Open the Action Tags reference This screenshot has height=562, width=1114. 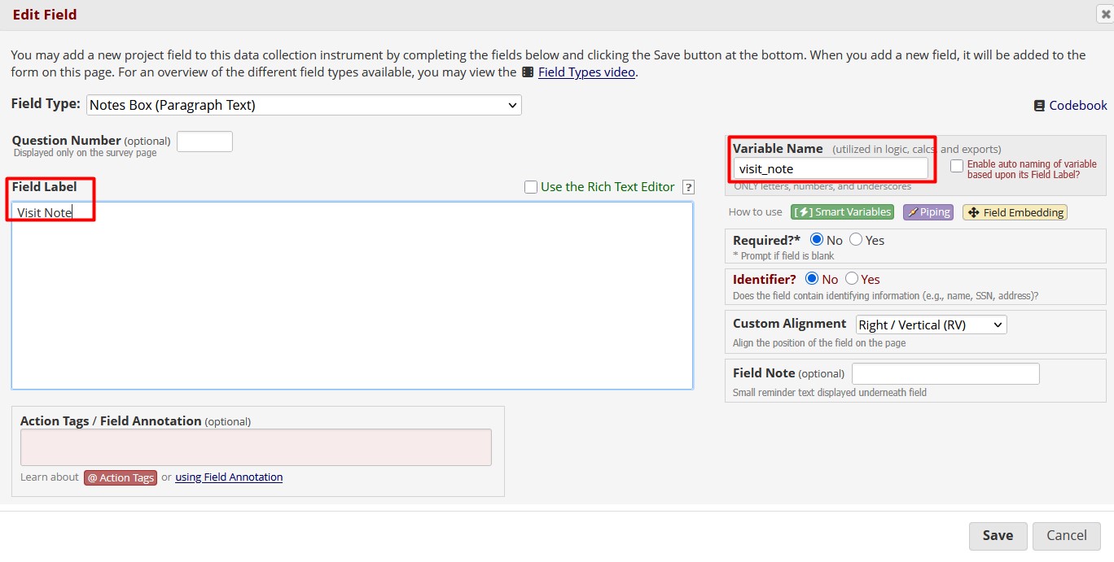pos(120,477)
